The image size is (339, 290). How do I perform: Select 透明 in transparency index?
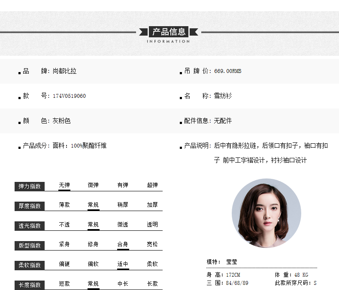[152, 225]
